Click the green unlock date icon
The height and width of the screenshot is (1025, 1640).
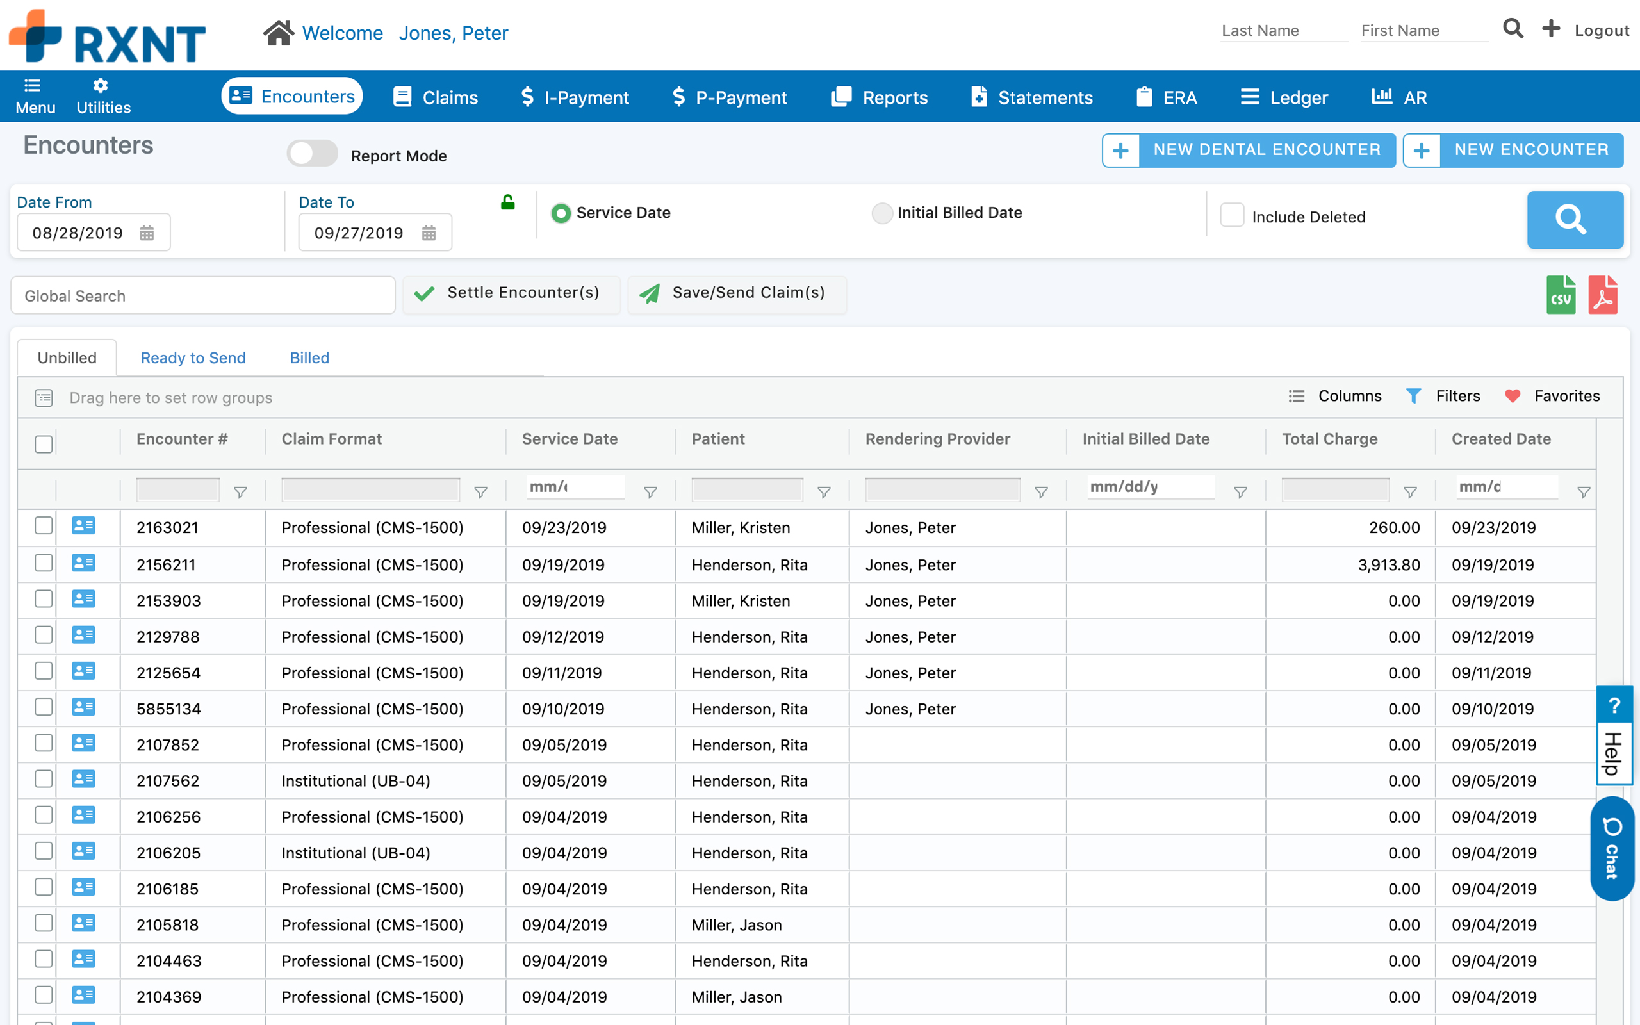coord(507,202)
